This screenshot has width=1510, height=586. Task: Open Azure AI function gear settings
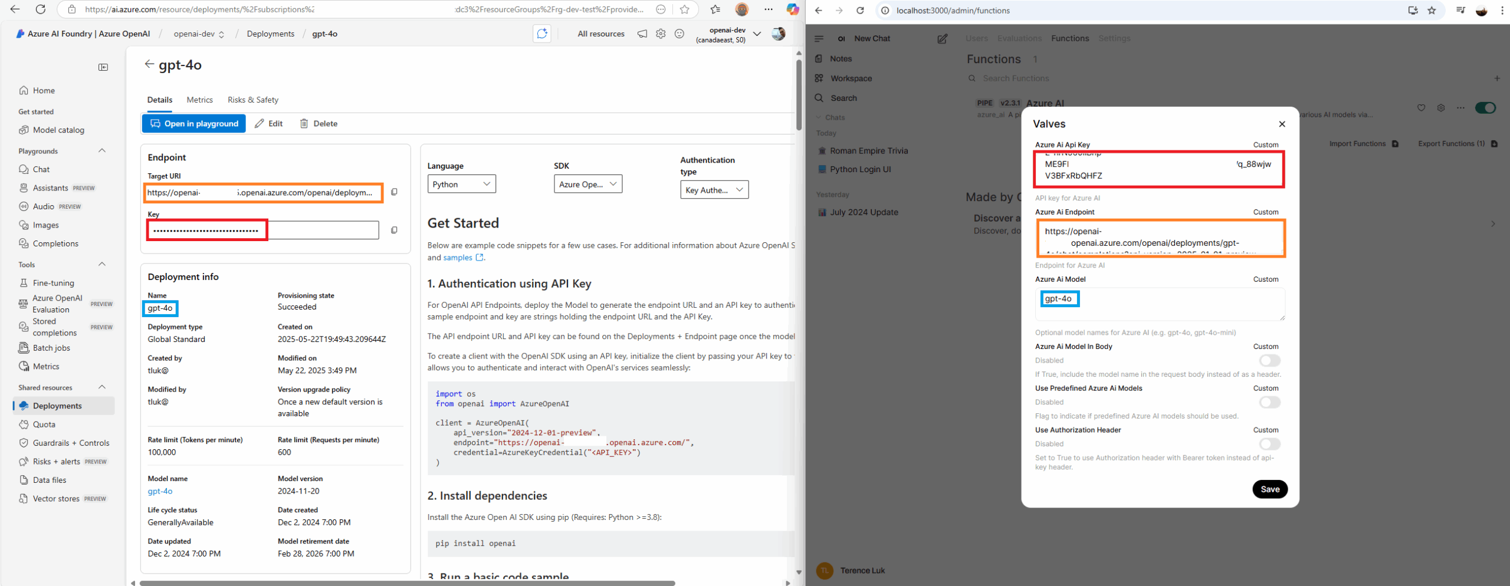(x=1441, y=108)
